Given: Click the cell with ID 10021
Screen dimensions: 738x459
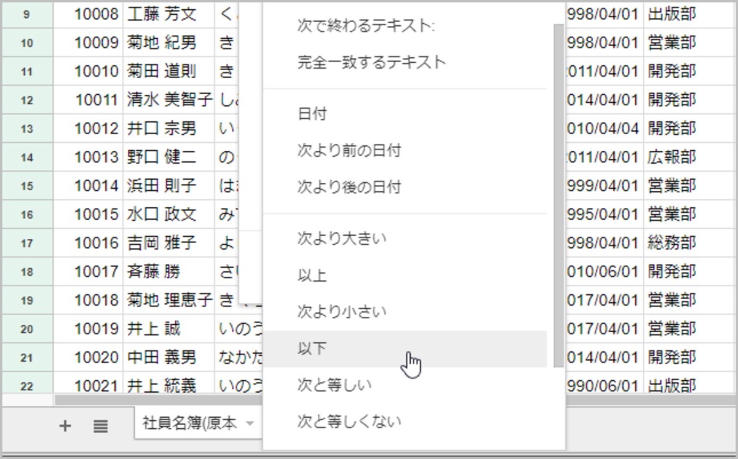Looking at the screenshot, I should (x=88, y=384).
